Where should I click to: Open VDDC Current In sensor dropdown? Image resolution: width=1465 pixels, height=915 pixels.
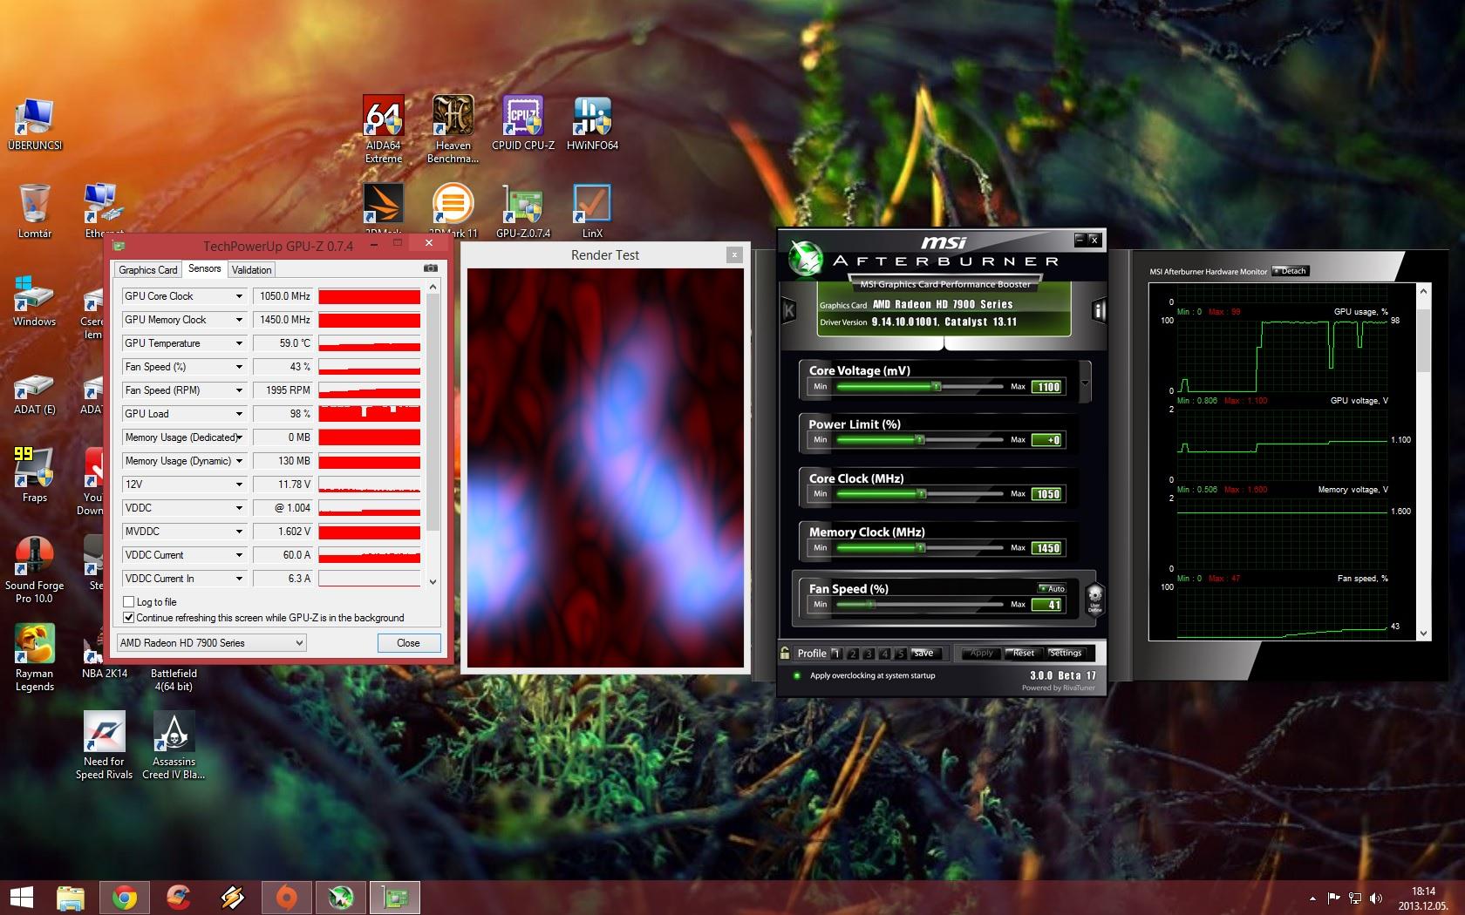239,579
